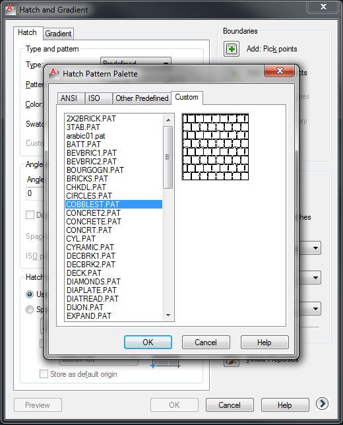Image resolution: width=343 pixels, height=425 pixels.
Task: Click the Add: Pick points icon
Action: coord(231,49)
